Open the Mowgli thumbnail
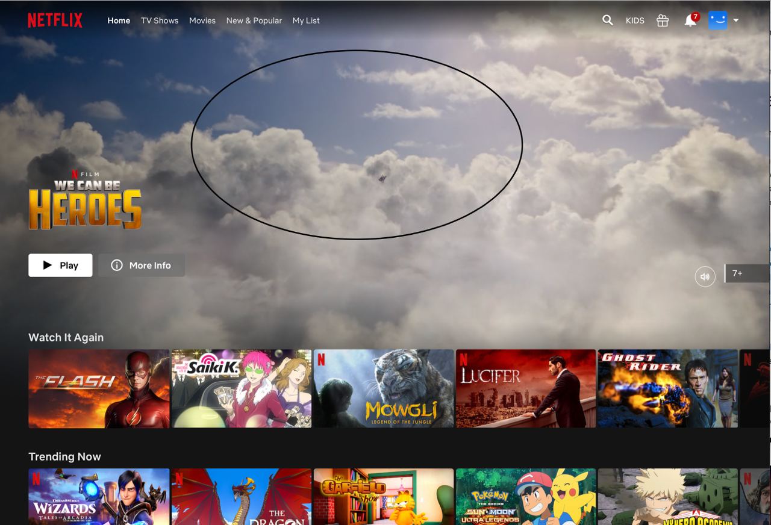Image resolution: width=771 pixels, height=525 pixels. click(384, 389)
